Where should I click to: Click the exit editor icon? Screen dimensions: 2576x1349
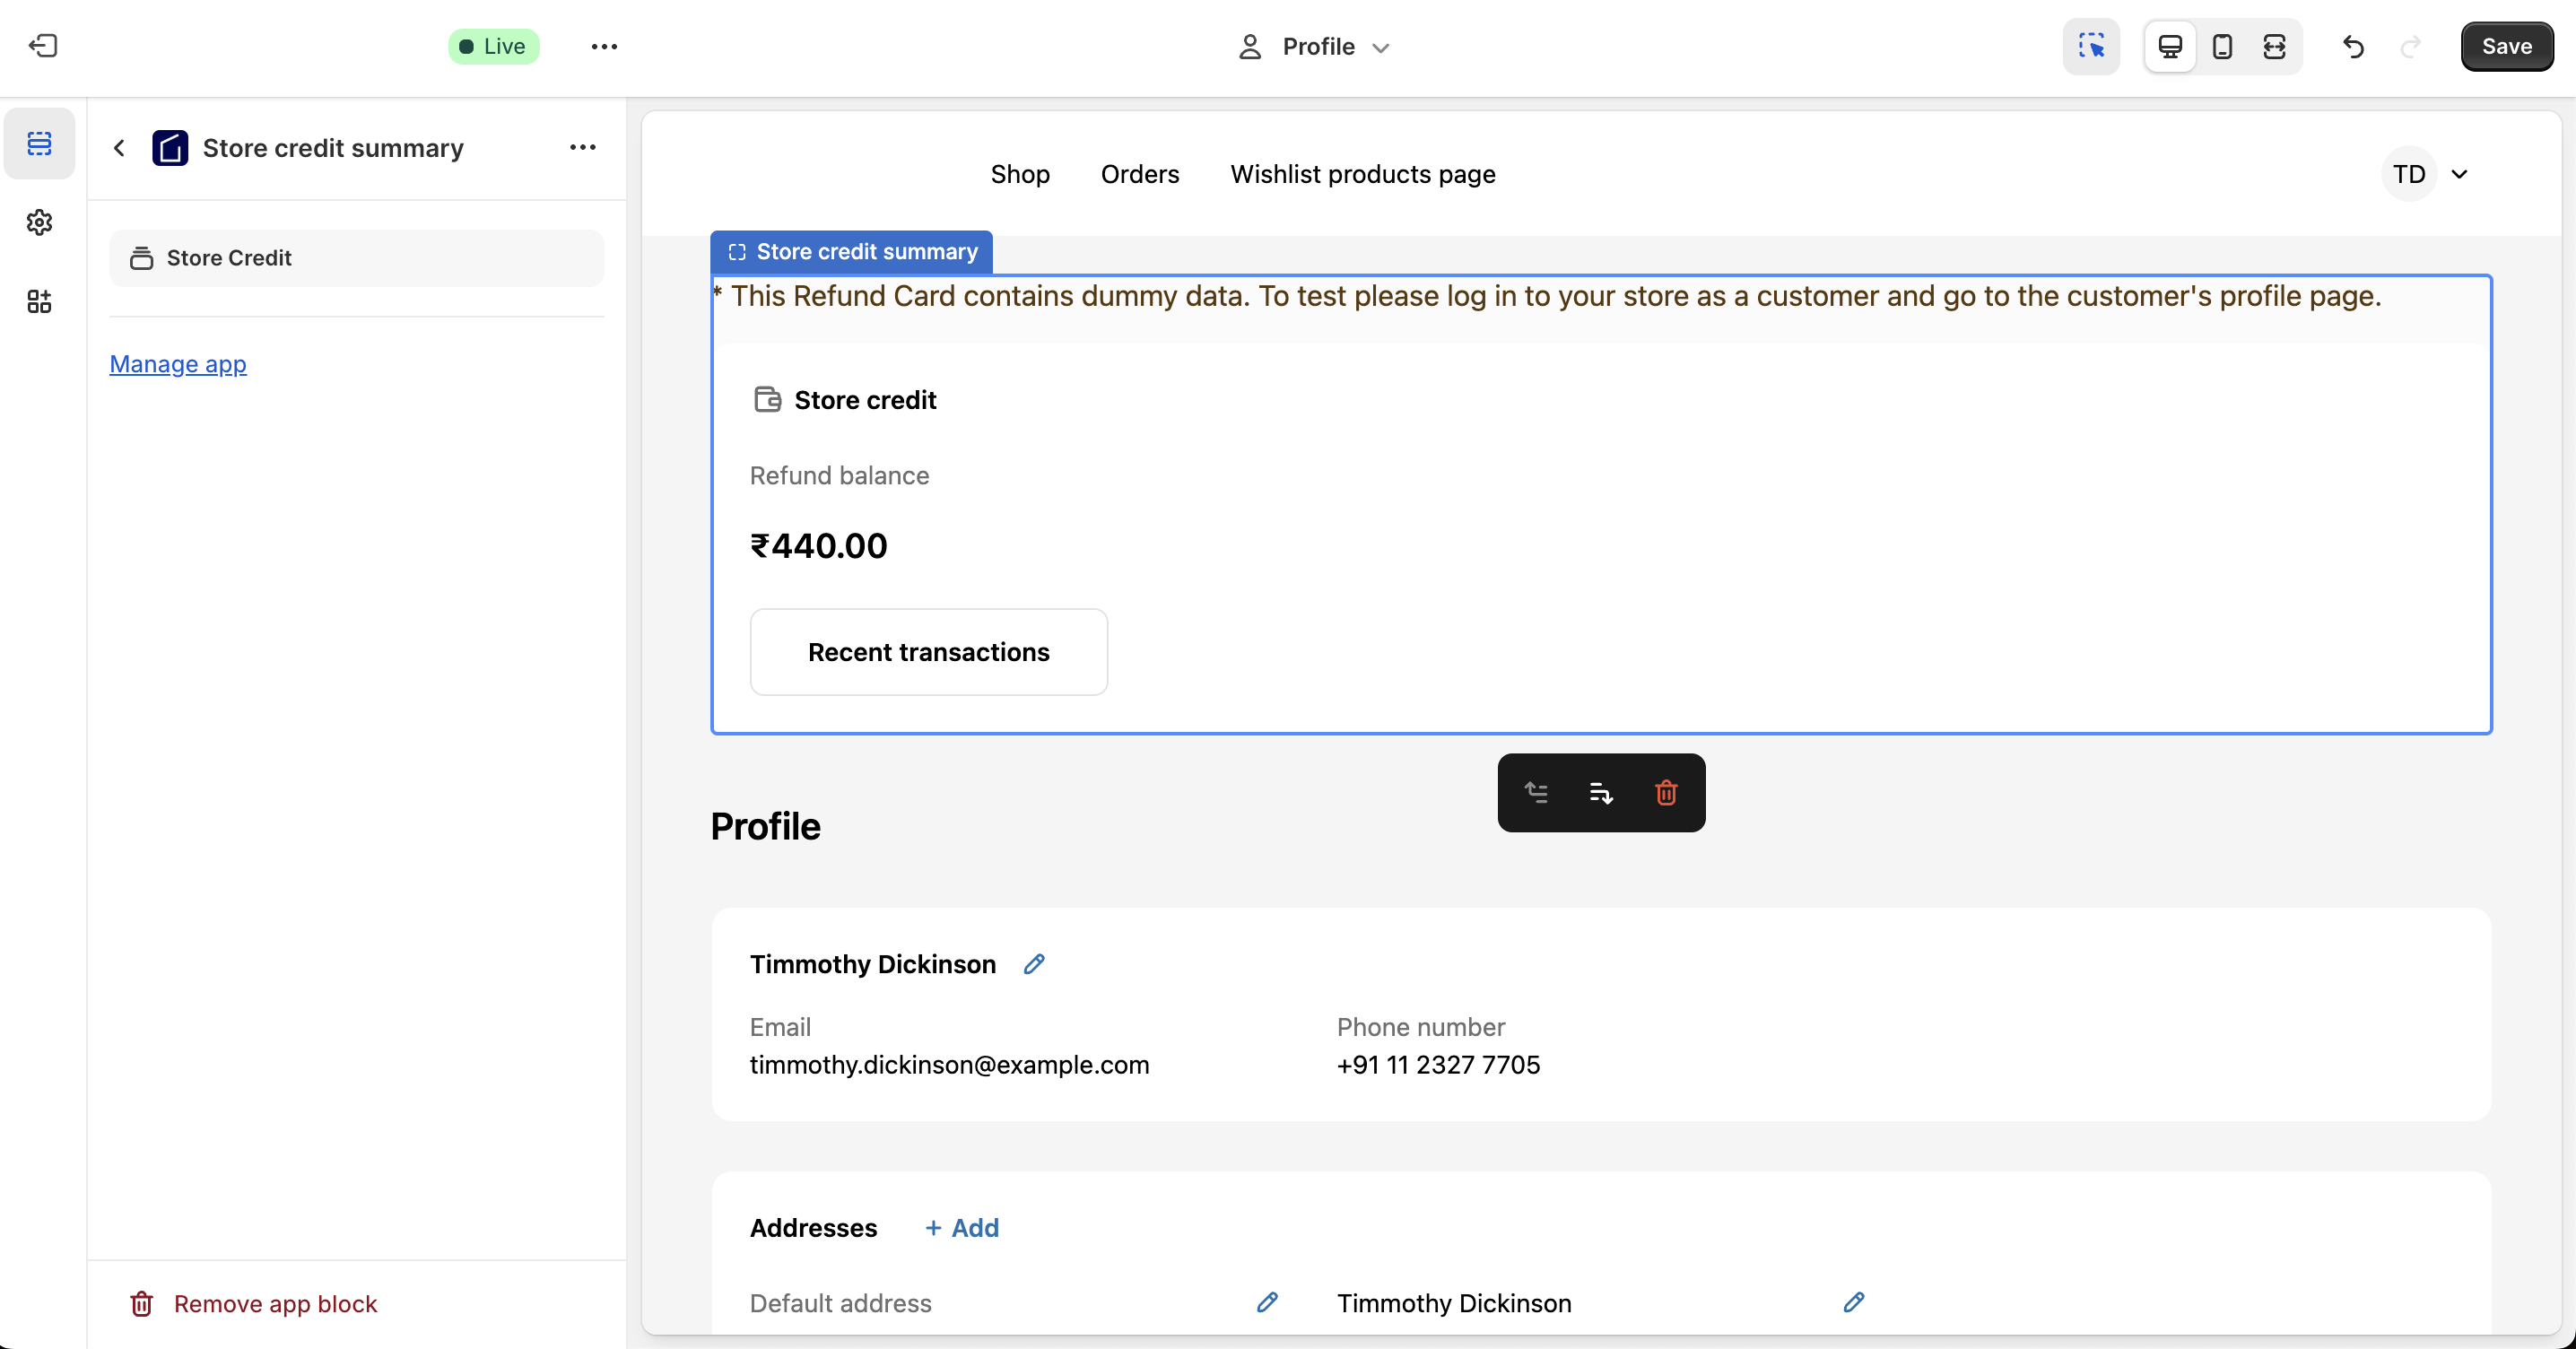click(43, 46)
